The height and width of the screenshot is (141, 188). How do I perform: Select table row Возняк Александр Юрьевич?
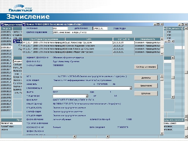(x=91, y=49)
